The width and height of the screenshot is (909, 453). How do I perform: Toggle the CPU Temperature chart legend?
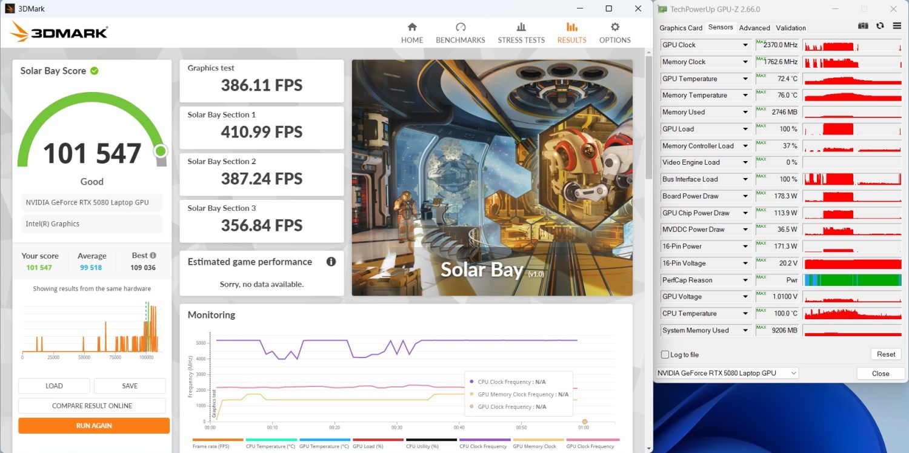pyautogui.click(x=271, y=443)
